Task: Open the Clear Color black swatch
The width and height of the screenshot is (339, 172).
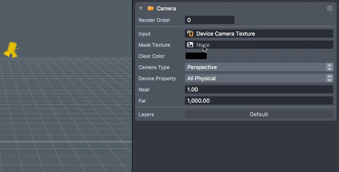Action: click(x=196, y=56)
